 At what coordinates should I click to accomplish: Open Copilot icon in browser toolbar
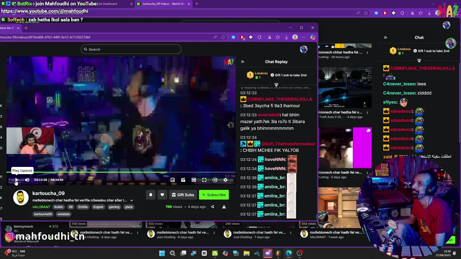tap(313, 37)
